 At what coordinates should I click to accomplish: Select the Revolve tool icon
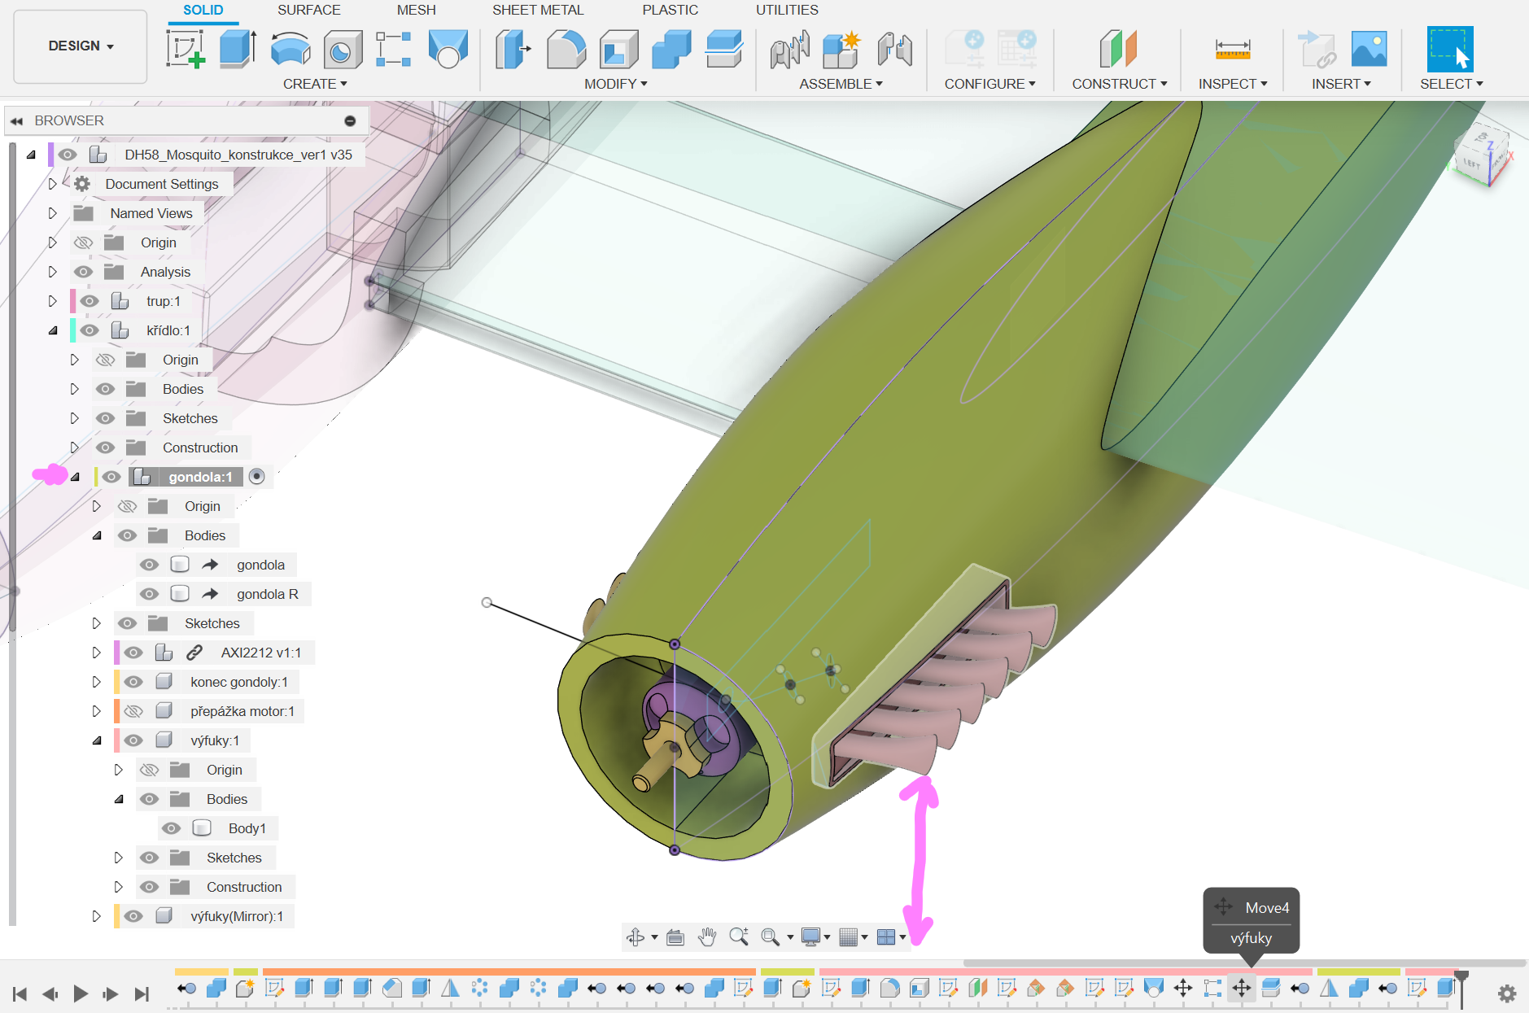point(291,49)
